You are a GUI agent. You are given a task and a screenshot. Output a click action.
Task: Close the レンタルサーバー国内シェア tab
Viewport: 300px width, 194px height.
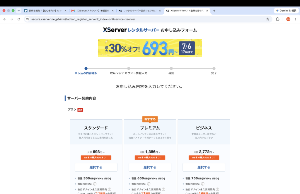[x=160, y=11]
